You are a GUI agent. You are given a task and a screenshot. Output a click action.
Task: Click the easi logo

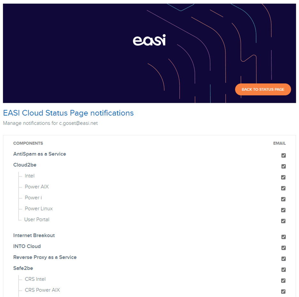[x=149, y=40]
